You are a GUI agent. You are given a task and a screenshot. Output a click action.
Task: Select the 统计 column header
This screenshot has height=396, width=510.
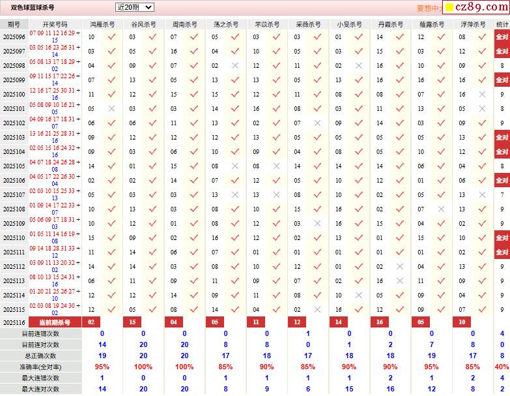(x=502, y=24)
